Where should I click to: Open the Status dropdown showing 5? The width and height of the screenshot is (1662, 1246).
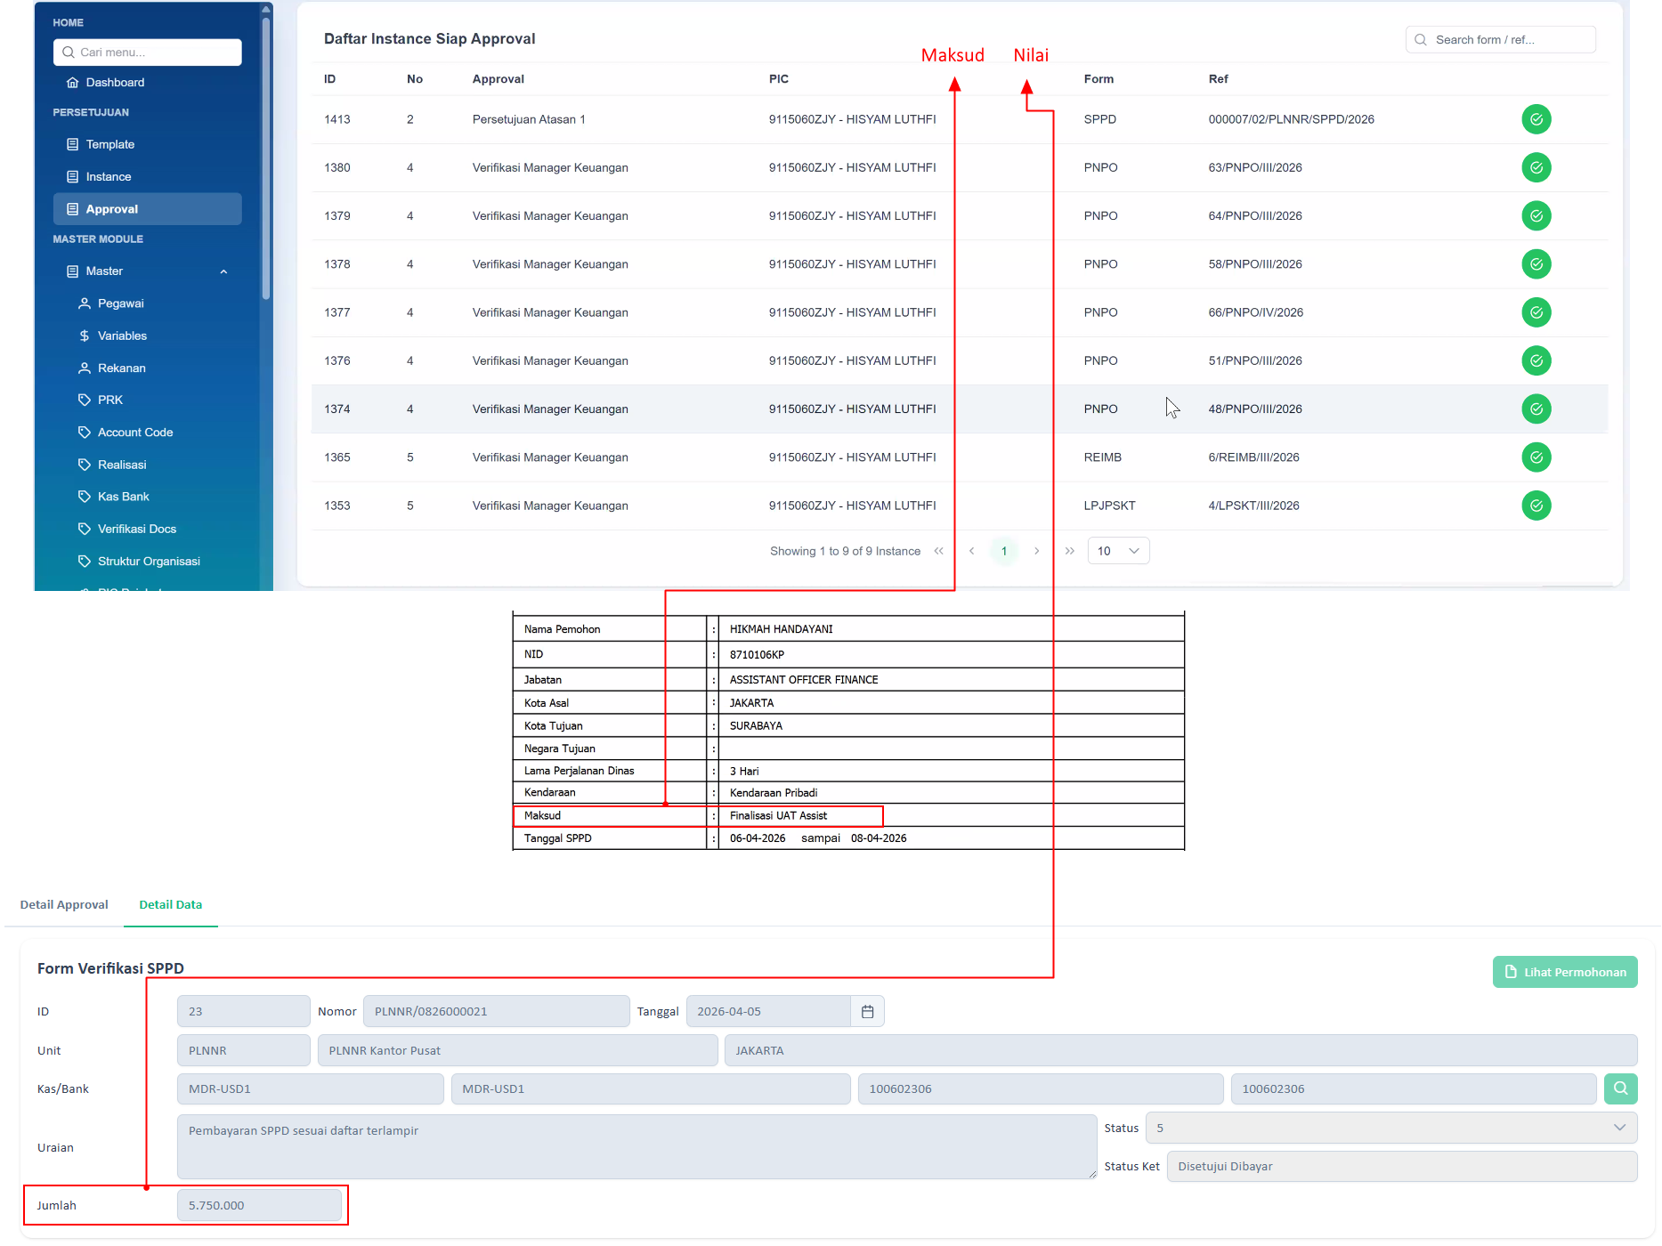click(x=1390, y=1128)
